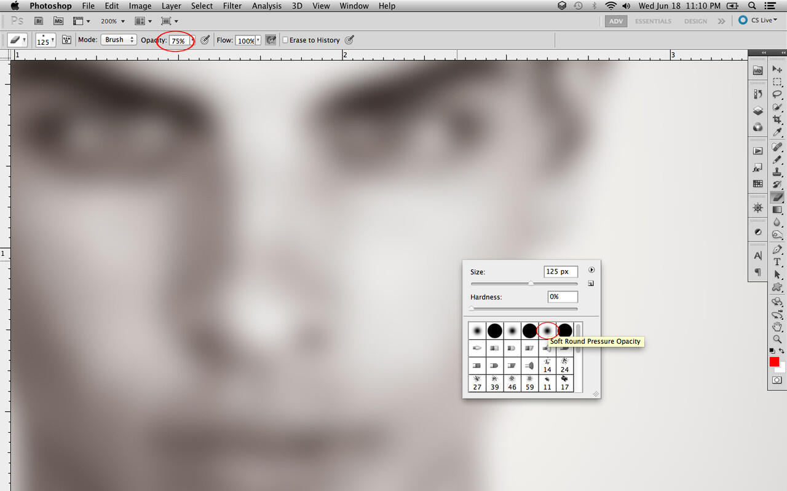
Task: Select the Custom Shape tool
Action: pyautogui.click(x=777, y=287)
